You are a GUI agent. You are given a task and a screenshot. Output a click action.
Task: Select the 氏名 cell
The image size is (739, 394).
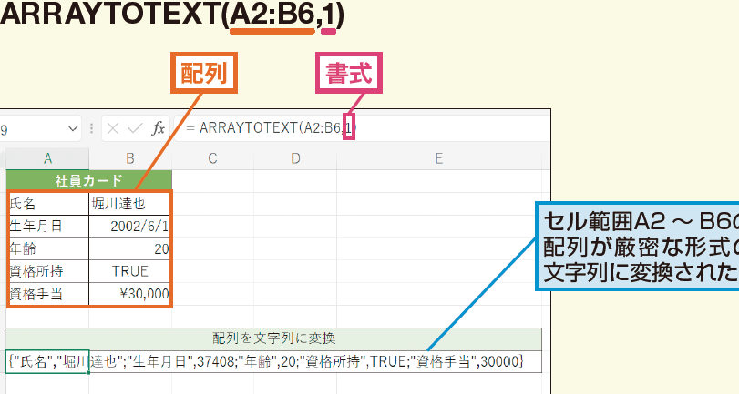(47, 204)
